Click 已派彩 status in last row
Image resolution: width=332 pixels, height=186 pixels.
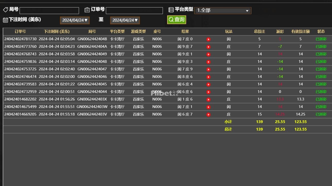[x=321, y=114]
